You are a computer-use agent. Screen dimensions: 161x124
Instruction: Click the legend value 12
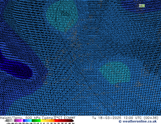click(47, 123)
